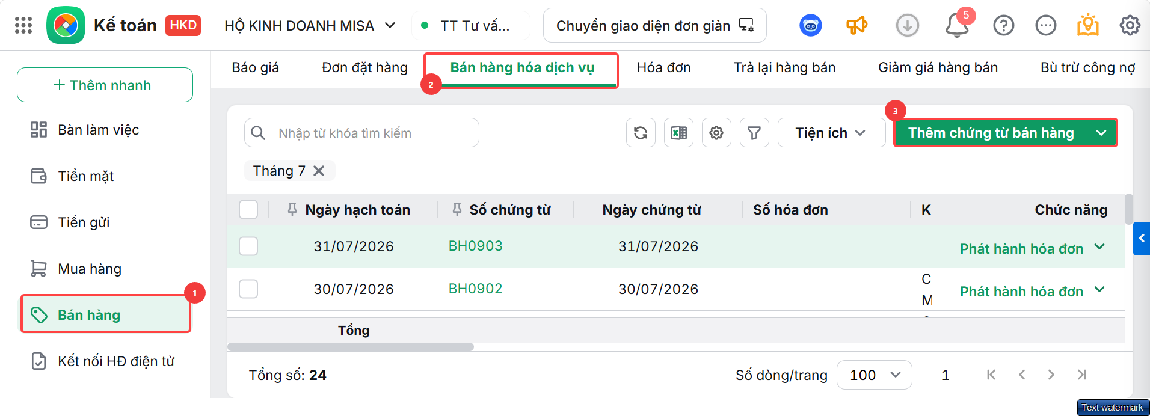Expand the HỘ KINH DOANH MISA selector
This screenshot has width=1150, height=416.
pos(309,25)
